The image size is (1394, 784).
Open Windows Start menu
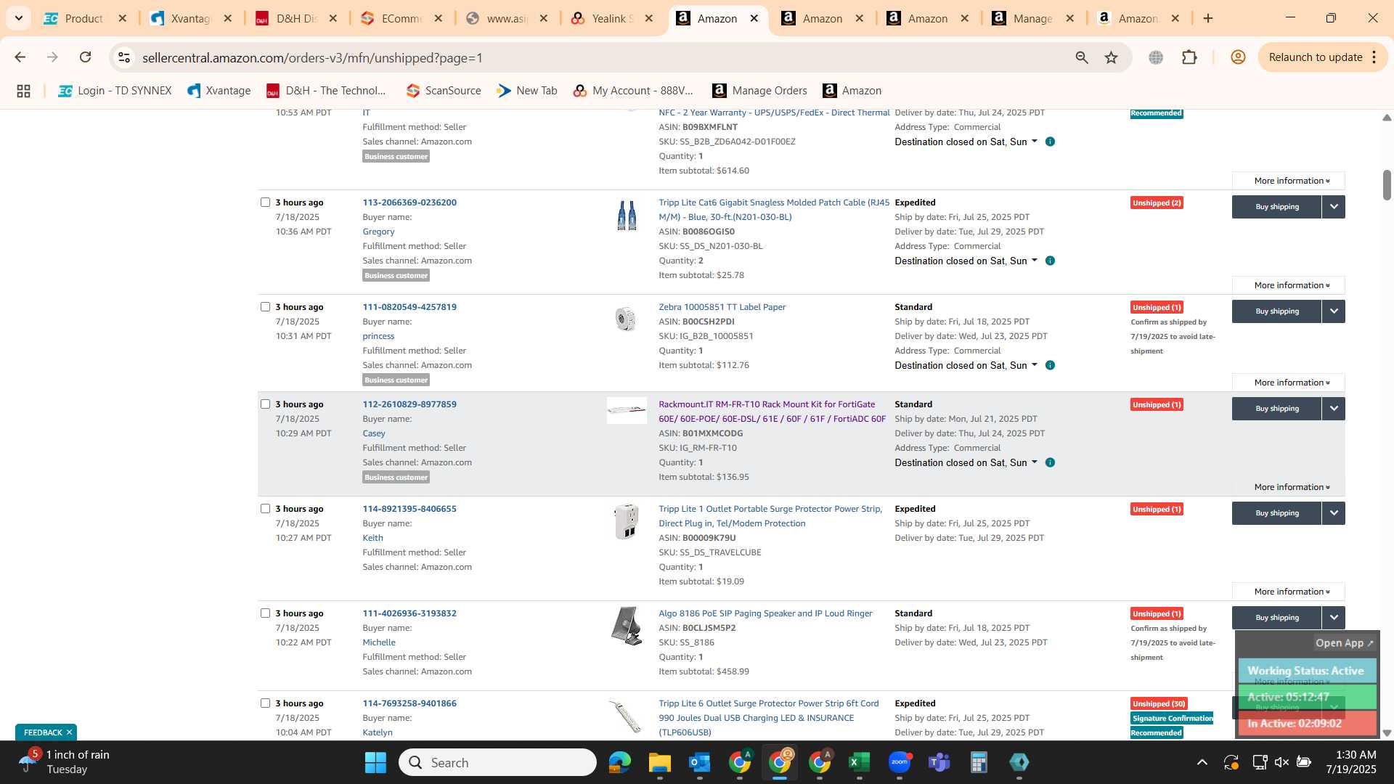(375, 762)
